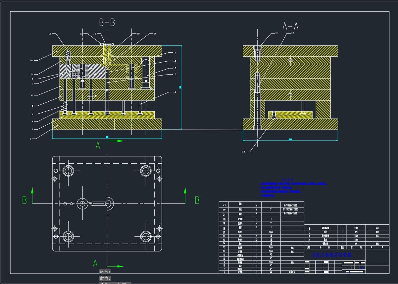Click leader number 10 left of B-B view

pos(31,60)
